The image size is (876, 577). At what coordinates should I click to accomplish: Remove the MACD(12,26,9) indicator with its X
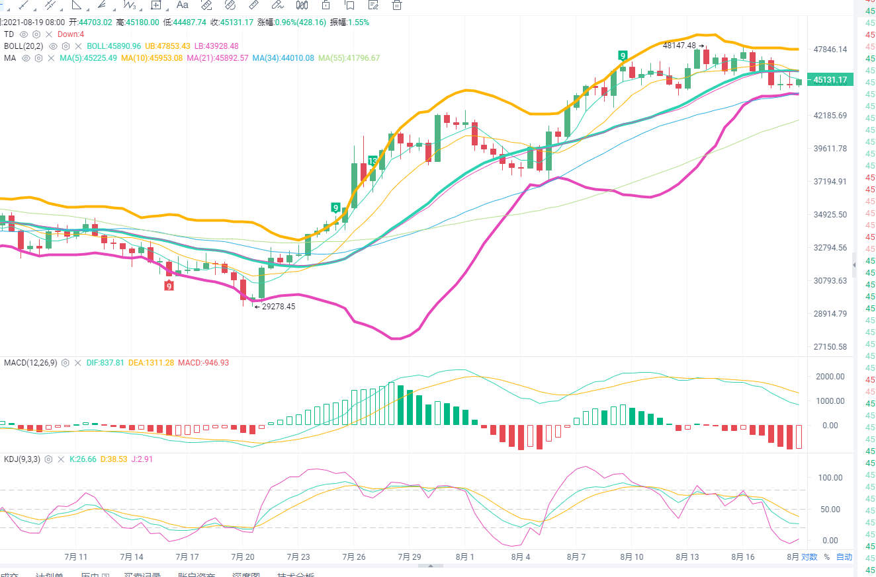pos(79,363)
